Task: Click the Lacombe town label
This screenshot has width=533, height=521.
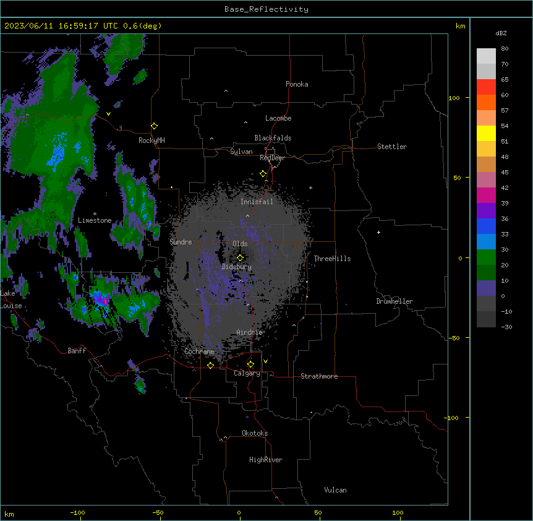Action: [278, 118]
